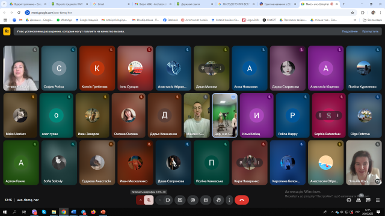Open Word from the Windows taskbar
This screenshot has height=216, width=385.
pos(73,212)
